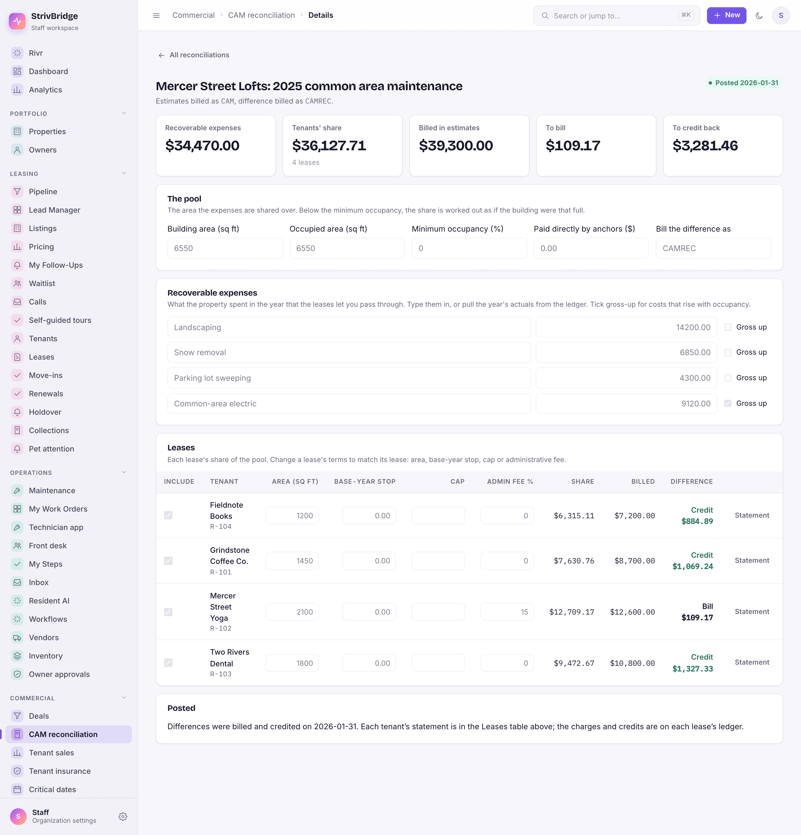Click Bill the difference as field
Screen dimensions: 801x835
click(713, 248)
